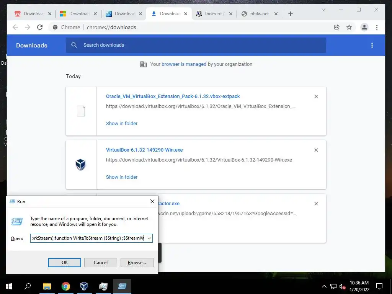Click the muted volume tray icon

click(342, 286)
